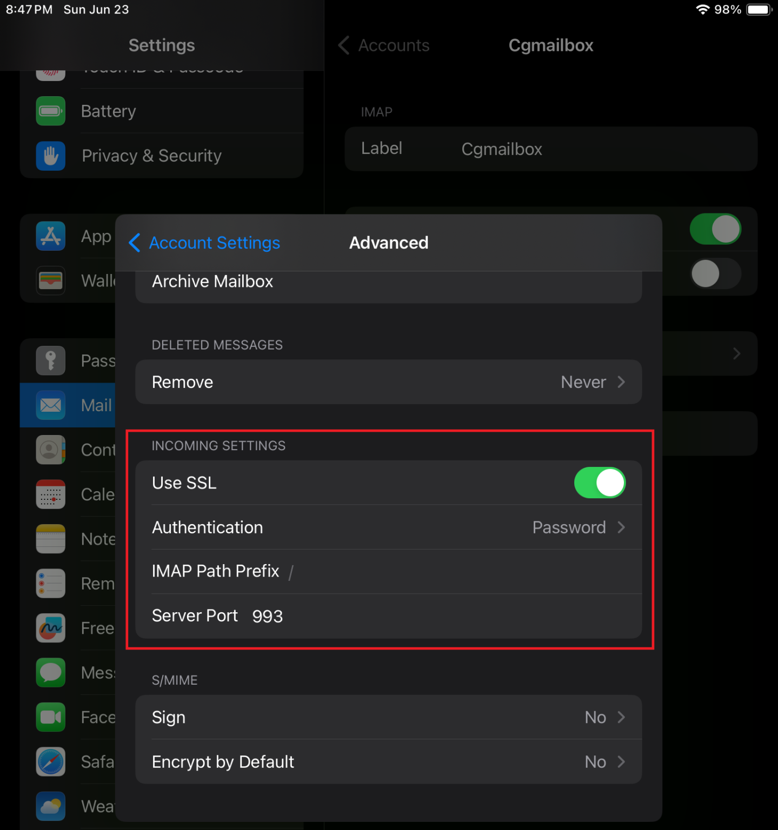Turn off the green account toggle
Image resolution: width=778 pixels, height=830 pixels.
pos(715,229)
